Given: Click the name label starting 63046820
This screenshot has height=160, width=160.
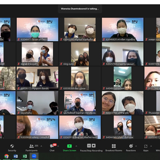Looking at the screenshot, I should (x=120, y=40).
